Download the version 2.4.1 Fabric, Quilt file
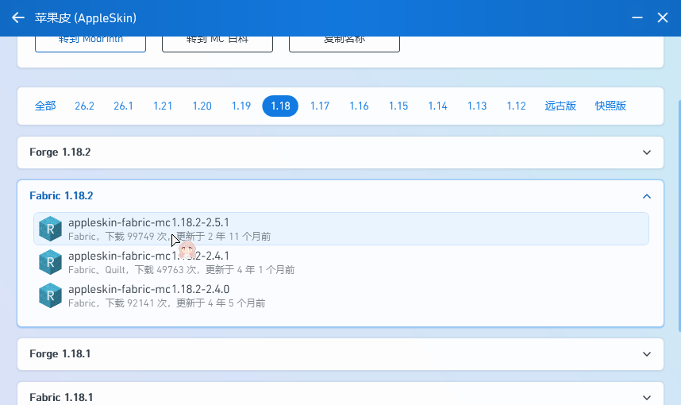 coord(341,262)
